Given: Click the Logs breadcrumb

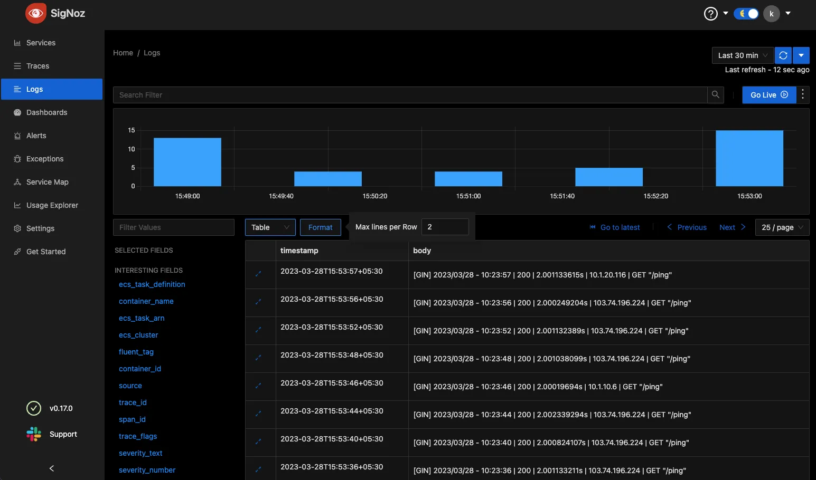Looking at the screenshot, I should coord(152,53).
